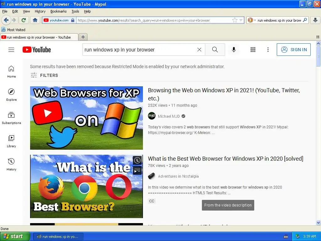Reload the page with the refresh icon
The height and width of the screenshot is (241, 321).
click(x=24, y=20)
